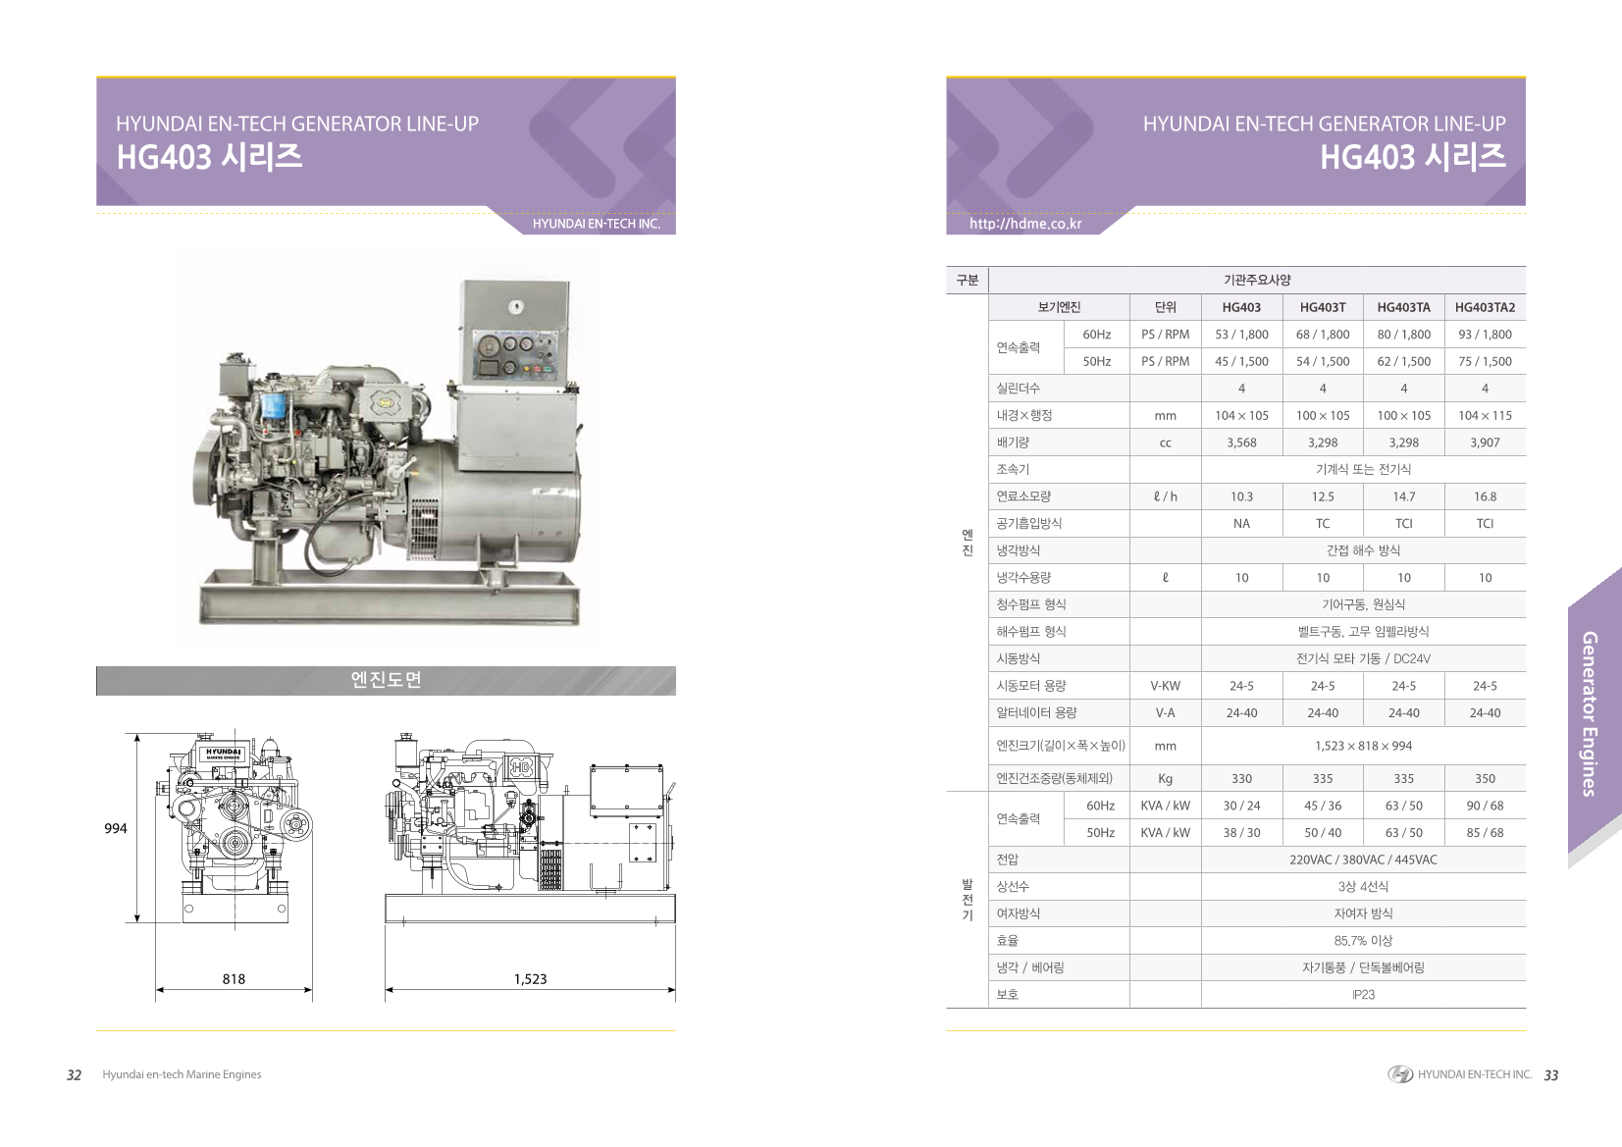
Task: Click the front-view engine drawing
Action: pos(233,827)
